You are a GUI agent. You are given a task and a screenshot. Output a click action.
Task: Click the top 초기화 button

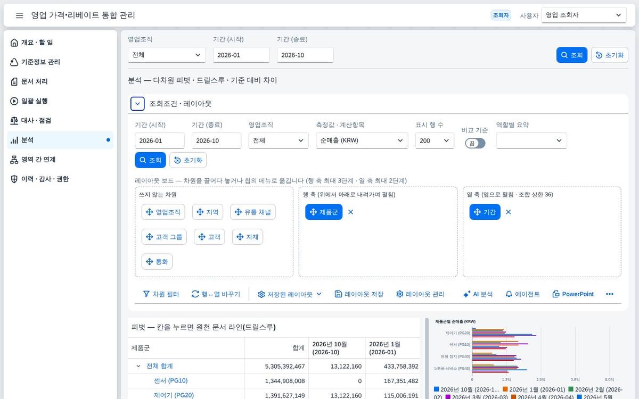[x=610, y=55]
